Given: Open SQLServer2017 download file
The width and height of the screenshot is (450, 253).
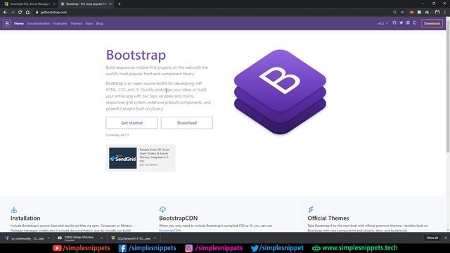Looking at the screenshot, I should pyautogui.click(x=131, y=238).
